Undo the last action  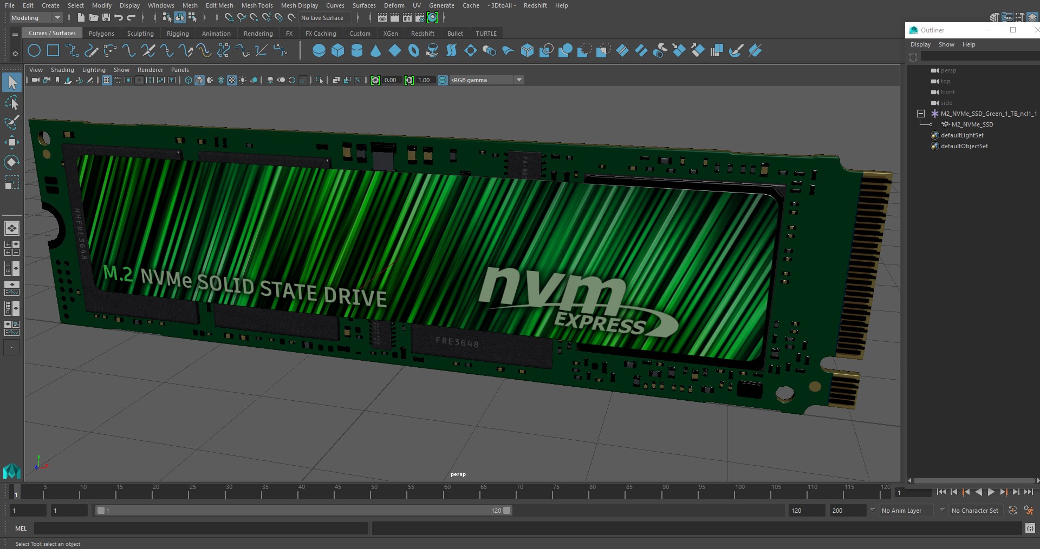pyautogui.click(x=119, y=18)
